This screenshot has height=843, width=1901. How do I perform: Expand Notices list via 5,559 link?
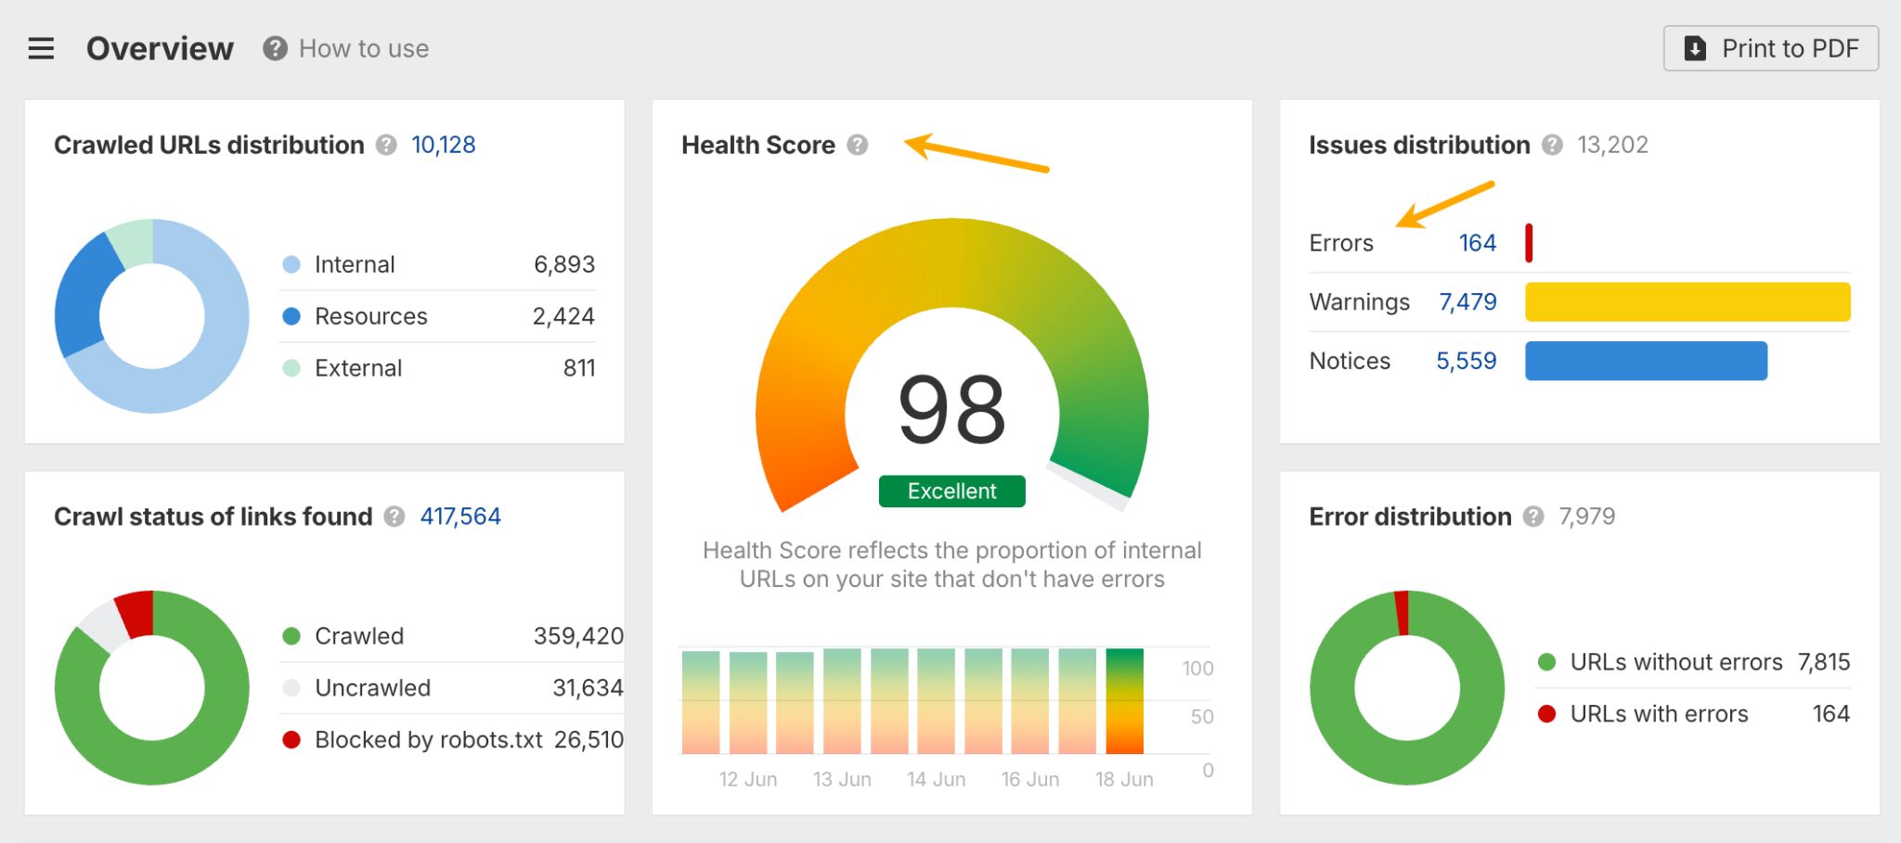tap(1467, 361)
